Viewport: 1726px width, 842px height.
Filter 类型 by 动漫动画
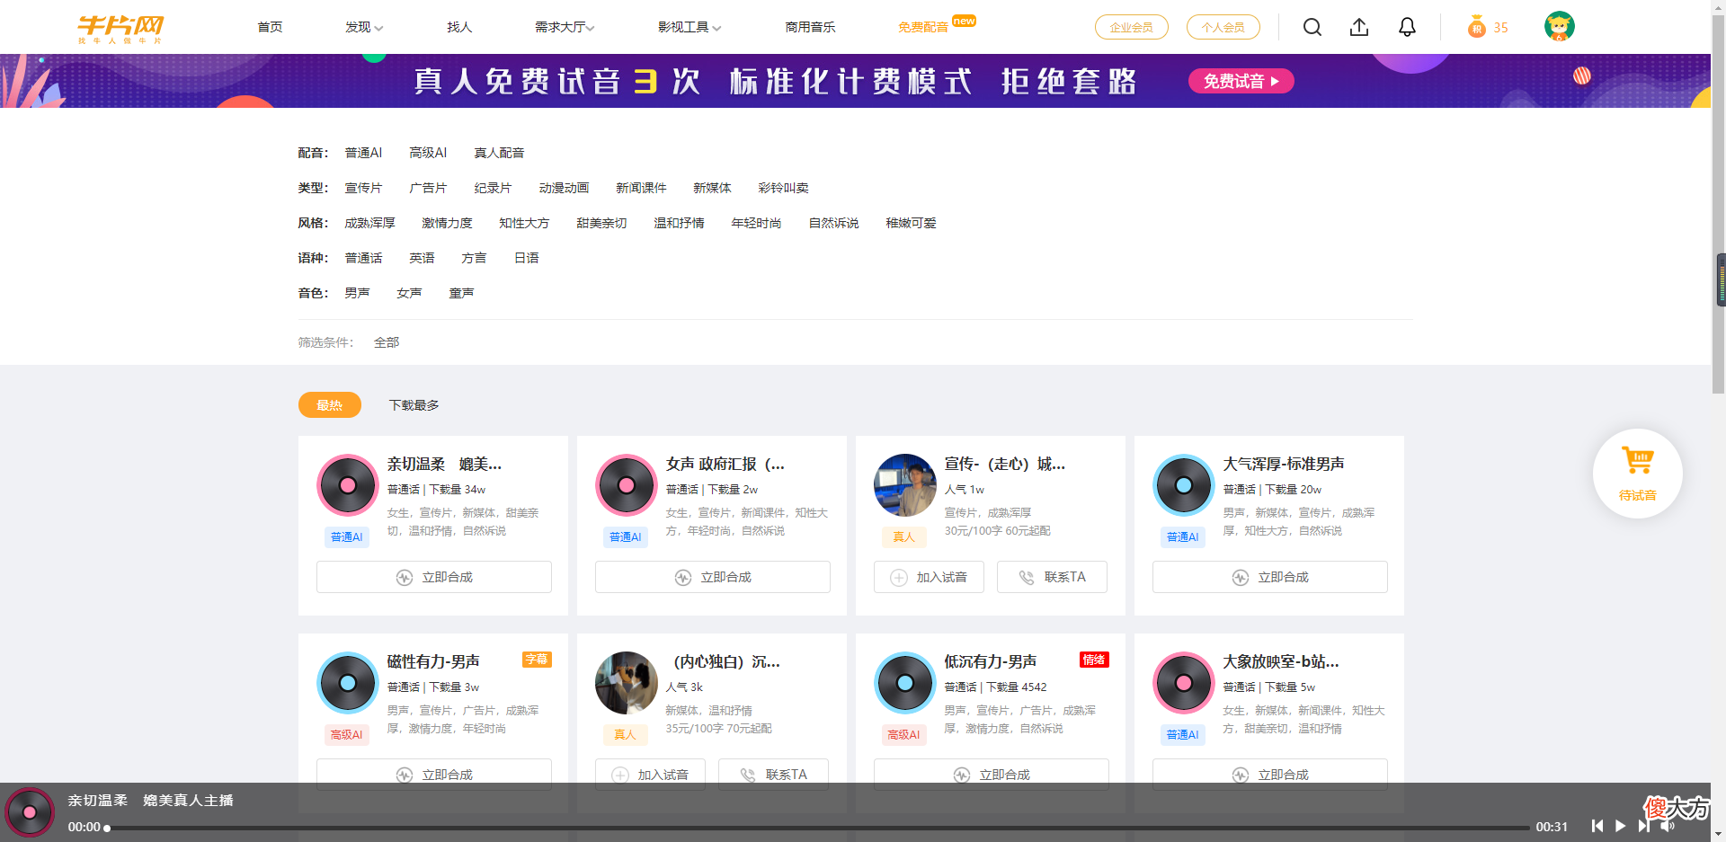tap(564, 188)
